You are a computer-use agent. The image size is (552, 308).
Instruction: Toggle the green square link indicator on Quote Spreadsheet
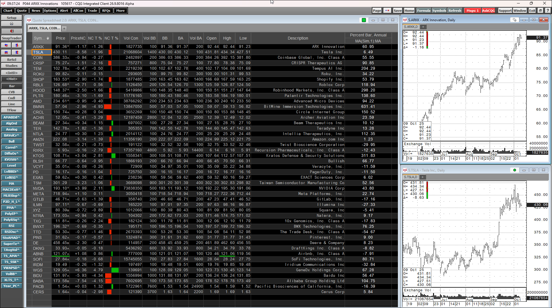click(364, 20)
